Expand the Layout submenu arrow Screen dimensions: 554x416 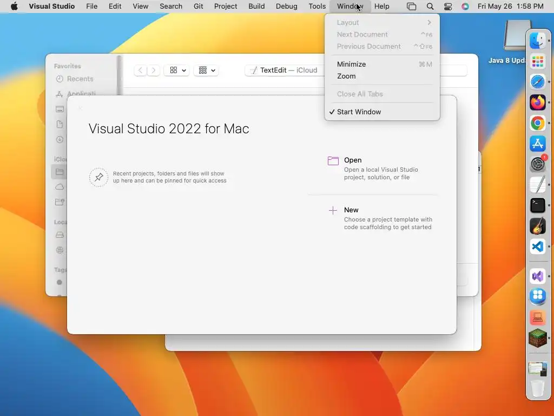[429, 23]
